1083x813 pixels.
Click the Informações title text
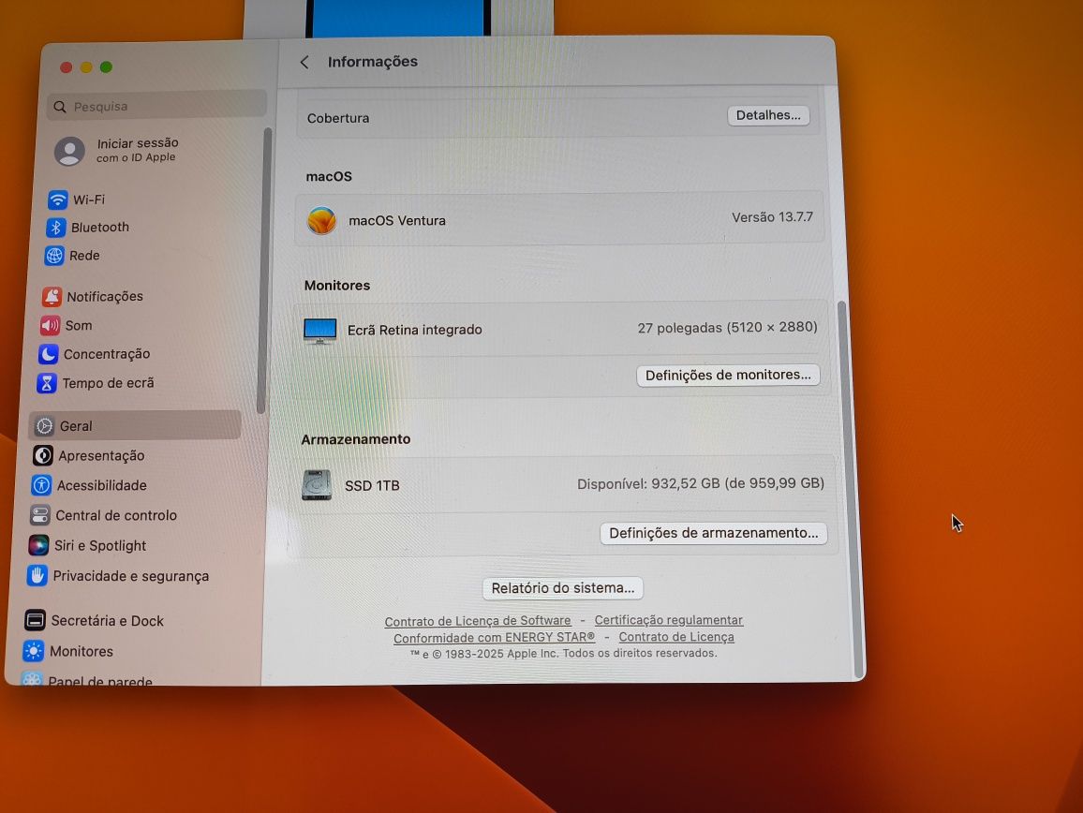[372, 62]
